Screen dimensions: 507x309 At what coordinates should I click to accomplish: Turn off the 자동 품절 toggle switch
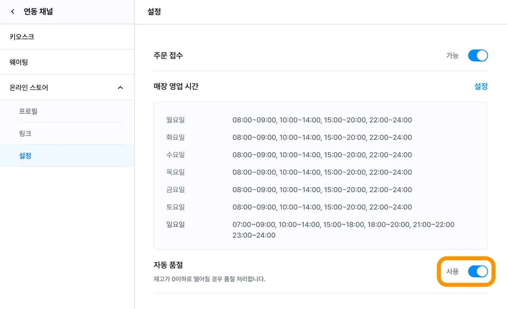pos(478,271)
